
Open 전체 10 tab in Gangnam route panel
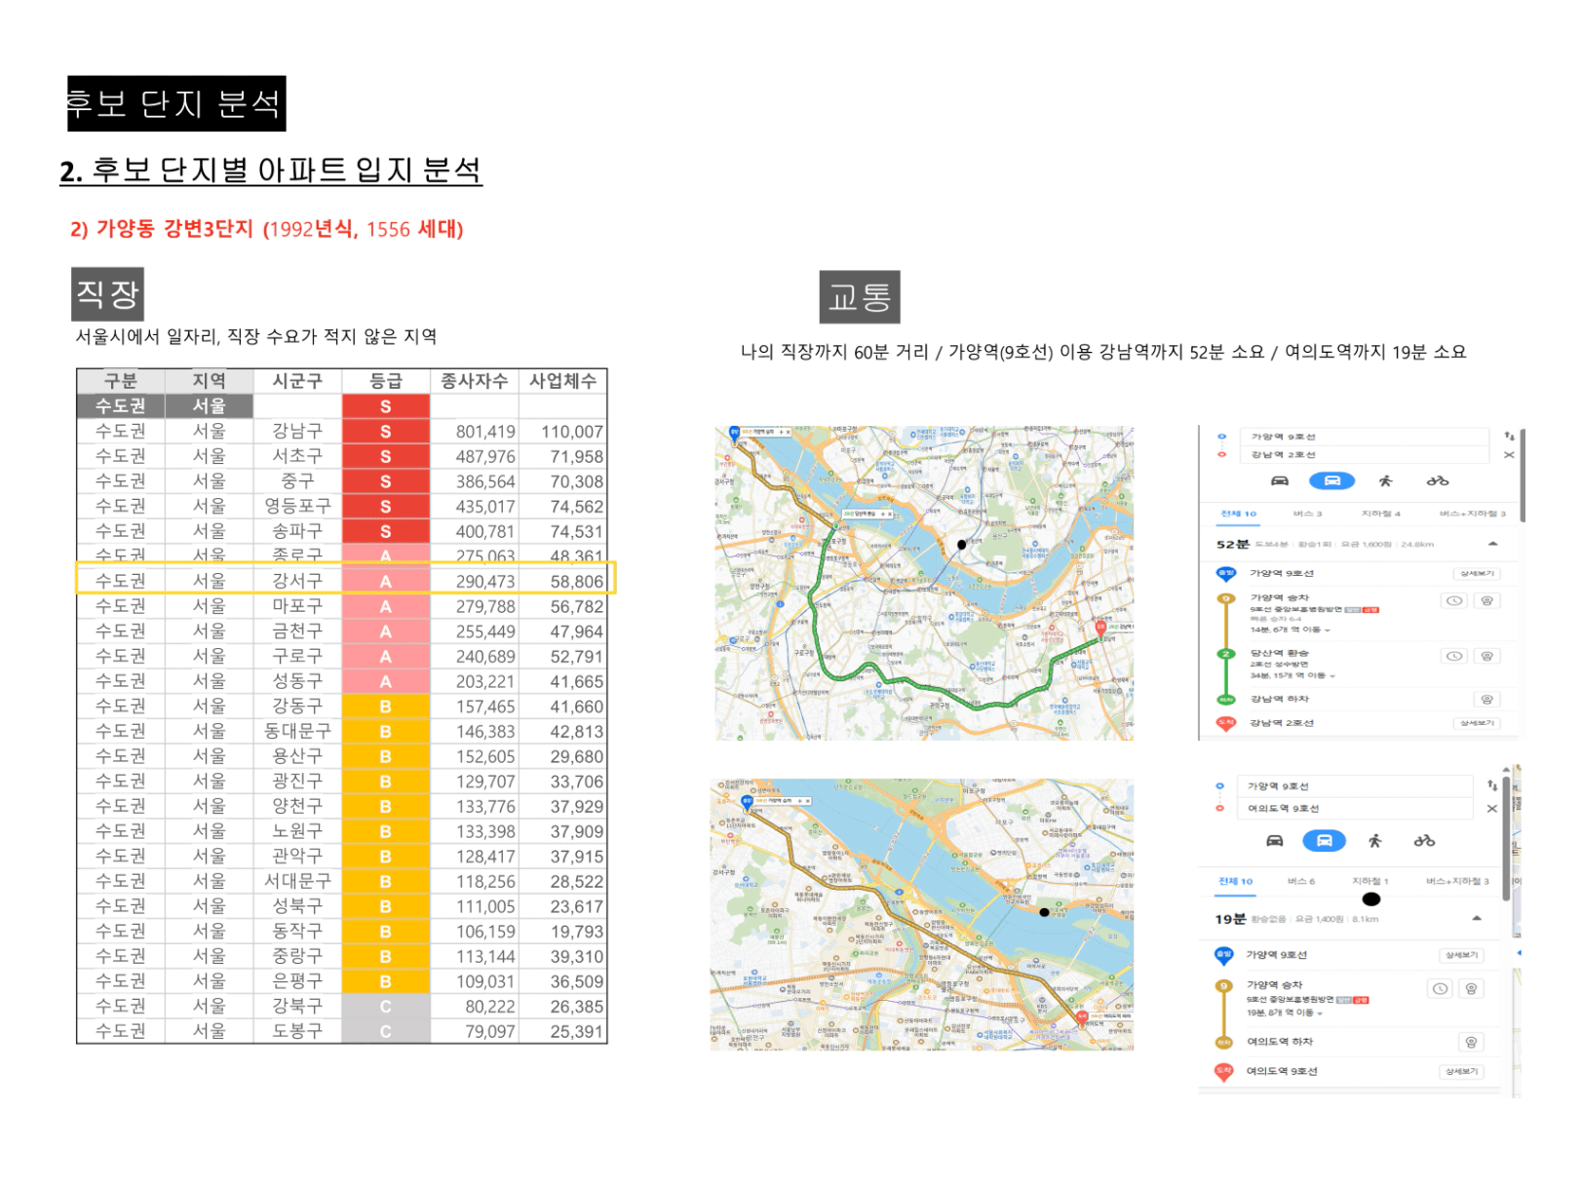pos(1238,514)
